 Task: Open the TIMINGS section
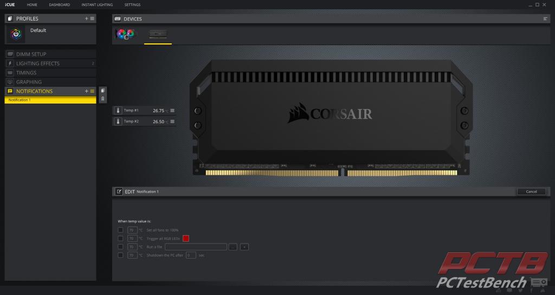coord(50,72)
